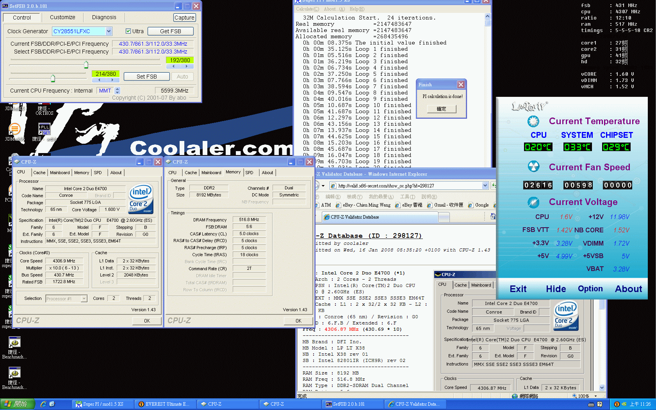The width and height of the screenshot is (656, 410).
Task: Open the setfsb PLL desktop shortcut icon
Action: (44, 129)
